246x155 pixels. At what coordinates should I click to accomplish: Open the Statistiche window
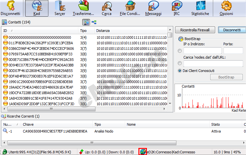point(200,8)
